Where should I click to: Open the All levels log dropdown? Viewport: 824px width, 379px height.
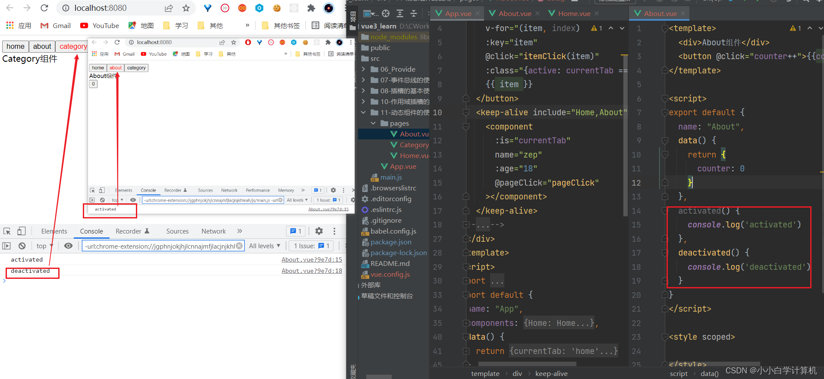(x=264, y=246)
